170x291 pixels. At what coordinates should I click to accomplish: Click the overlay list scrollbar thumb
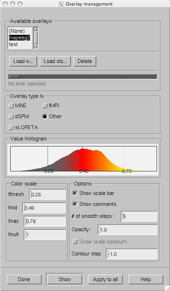pyautogui.click(x=36, y=37)
